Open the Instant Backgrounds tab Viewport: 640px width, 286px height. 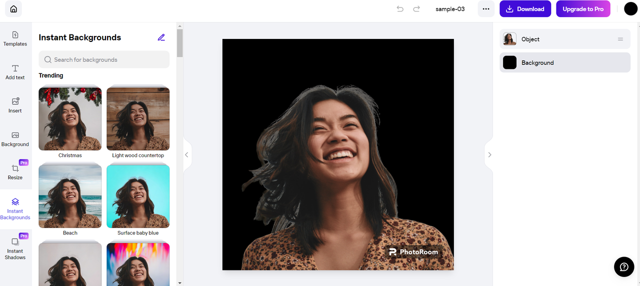coord(15,209)
